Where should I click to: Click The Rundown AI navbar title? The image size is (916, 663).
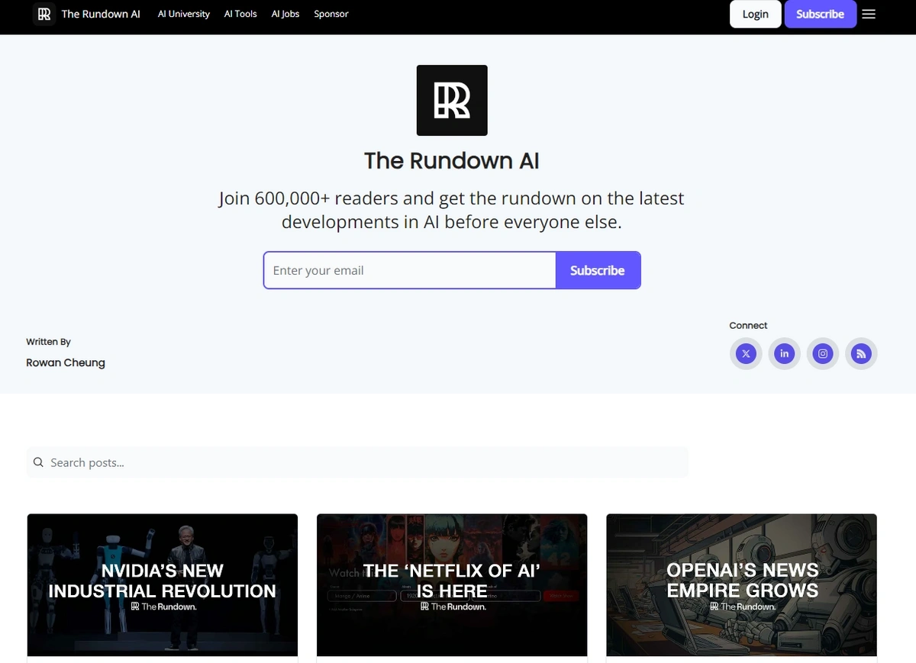coord(101,14)
